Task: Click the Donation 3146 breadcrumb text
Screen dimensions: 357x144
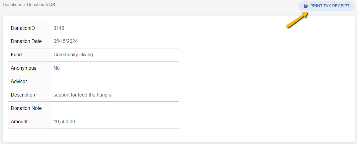Action: (x=41, y=5)
